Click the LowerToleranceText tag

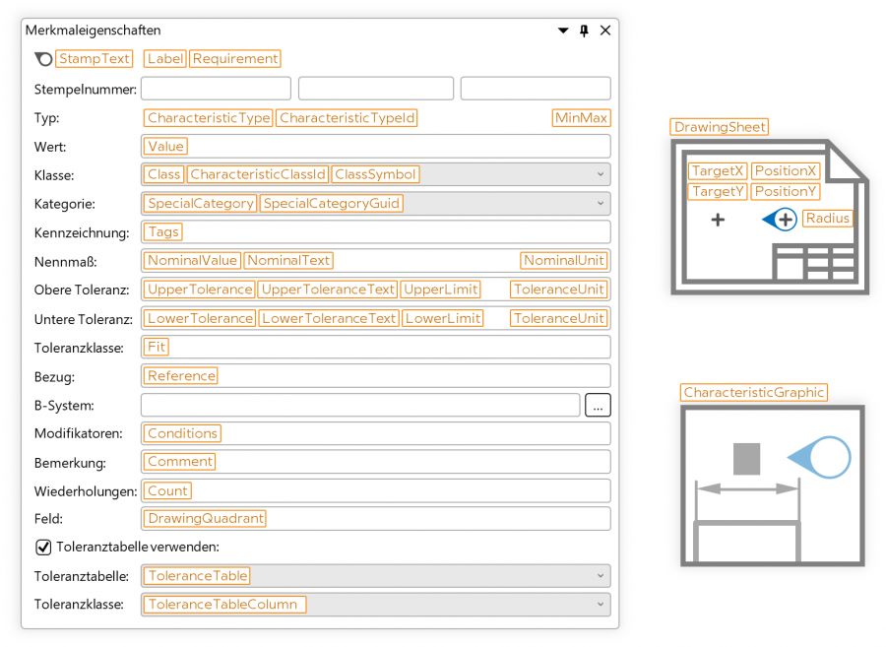click(x=329, y=318)
